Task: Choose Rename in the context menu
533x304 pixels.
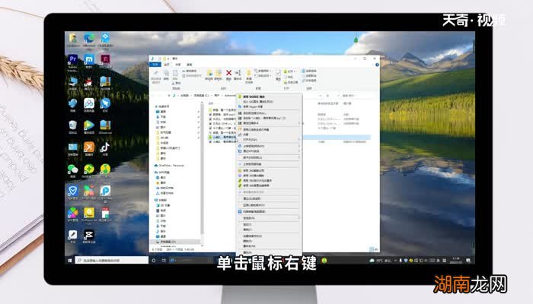Action: [x=269, y=245]
